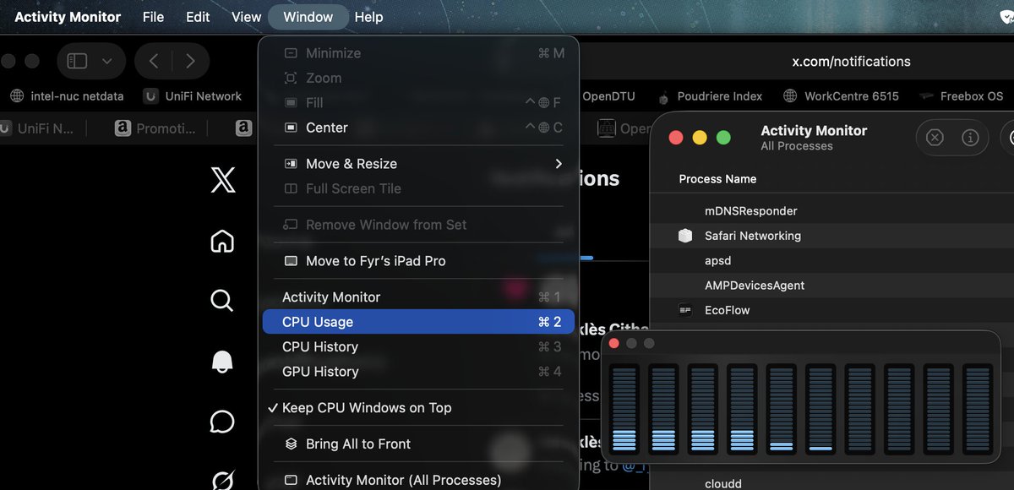
Task: Open the Freebox OS bookmark
Action: click(x=962, y=96)
